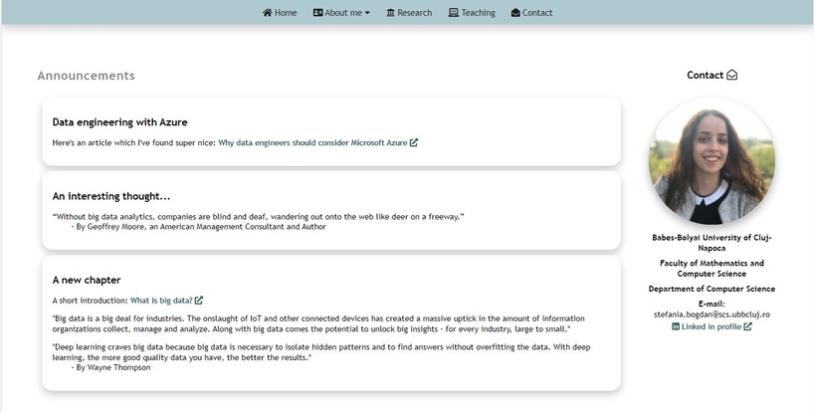Open Contact in the navigation bar
This screenshot has height=412, width=814.
click(531, 13)
